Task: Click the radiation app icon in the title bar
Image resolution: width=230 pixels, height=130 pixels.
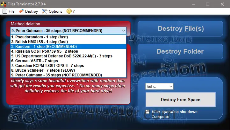Action: [x=4, y=4]
